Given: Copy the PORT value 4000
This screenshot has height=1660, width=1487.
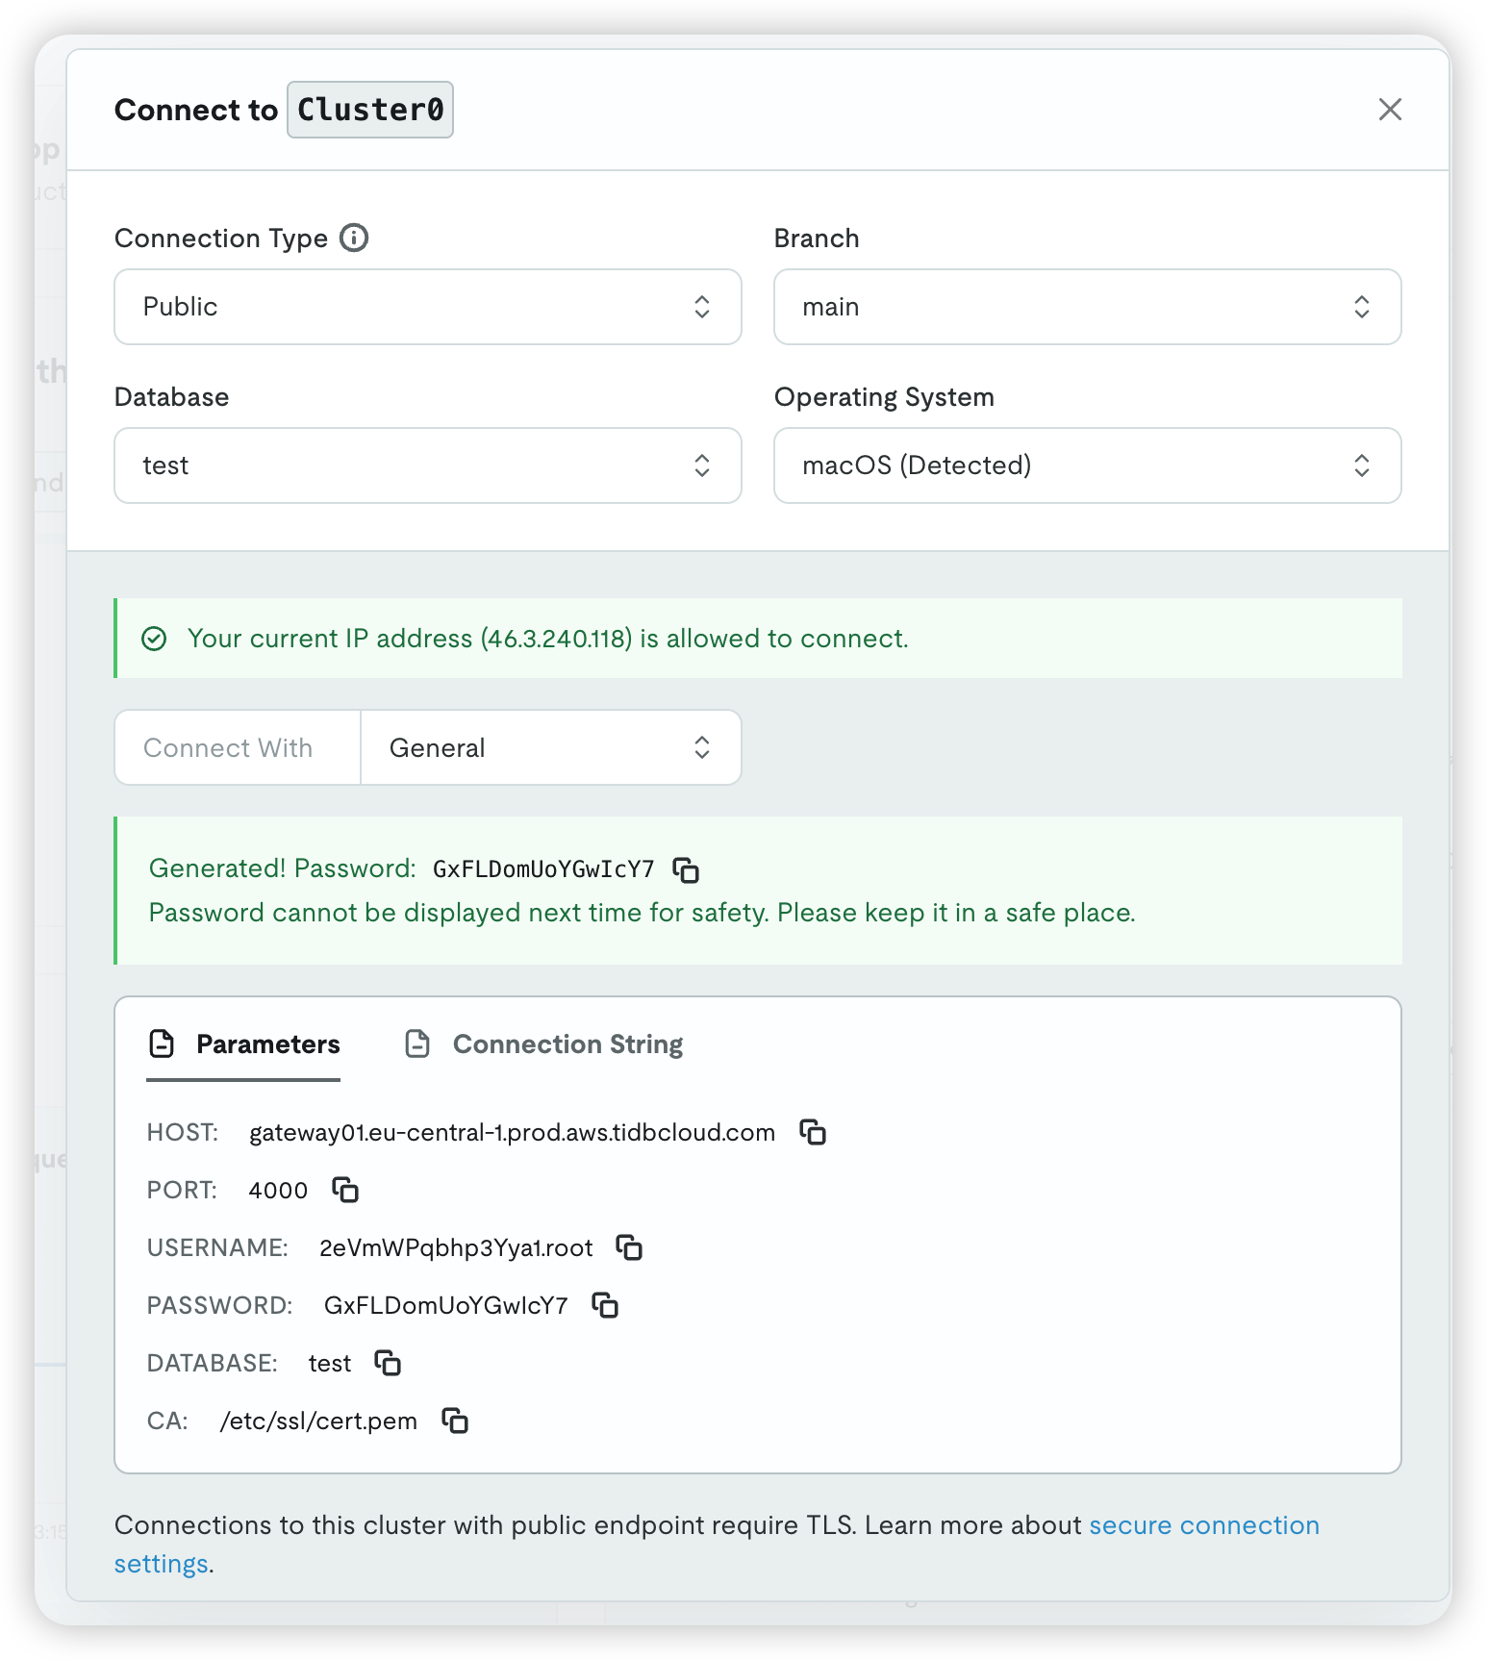Looking at the screenshot, I should 345,1190.
